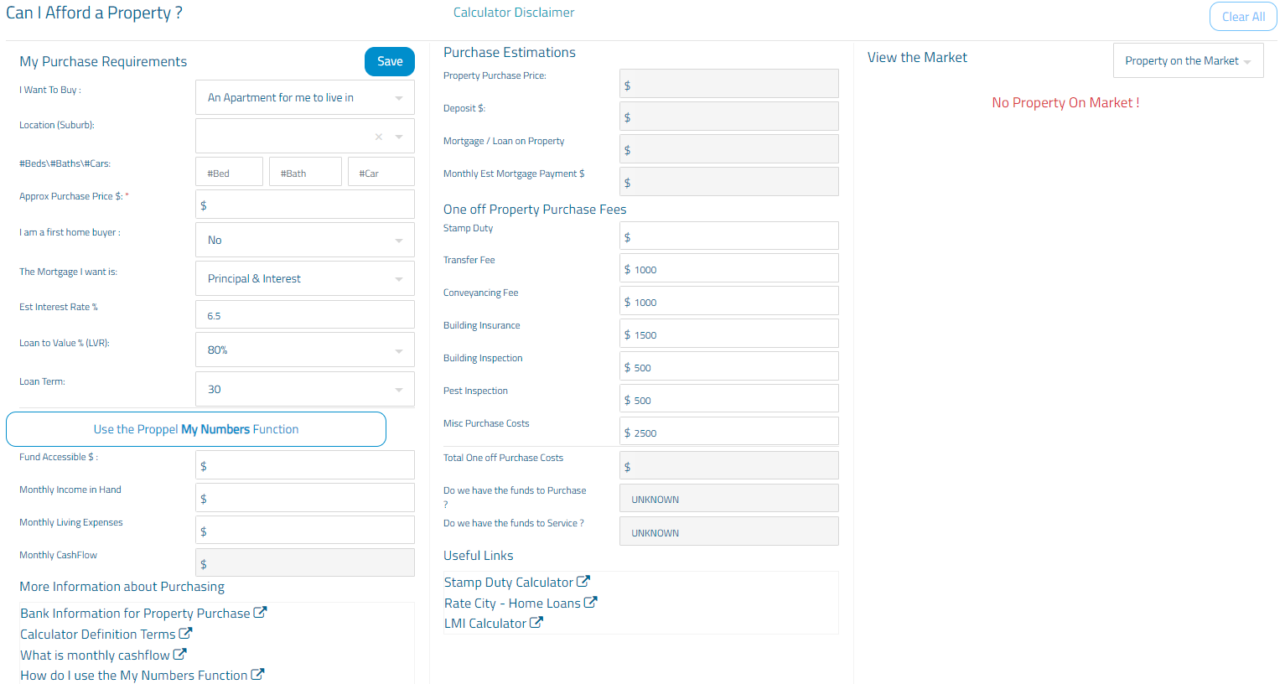Clear the Location suburb selection with X

(379, 137)
